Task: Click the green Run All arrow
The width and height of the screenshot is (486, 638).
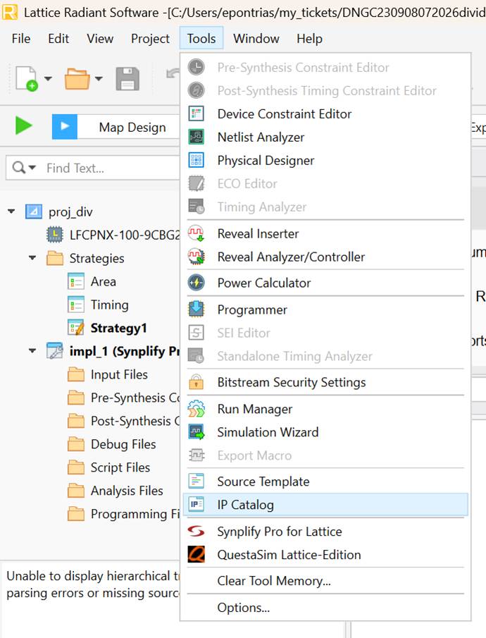Action: (x=23, y=125)
